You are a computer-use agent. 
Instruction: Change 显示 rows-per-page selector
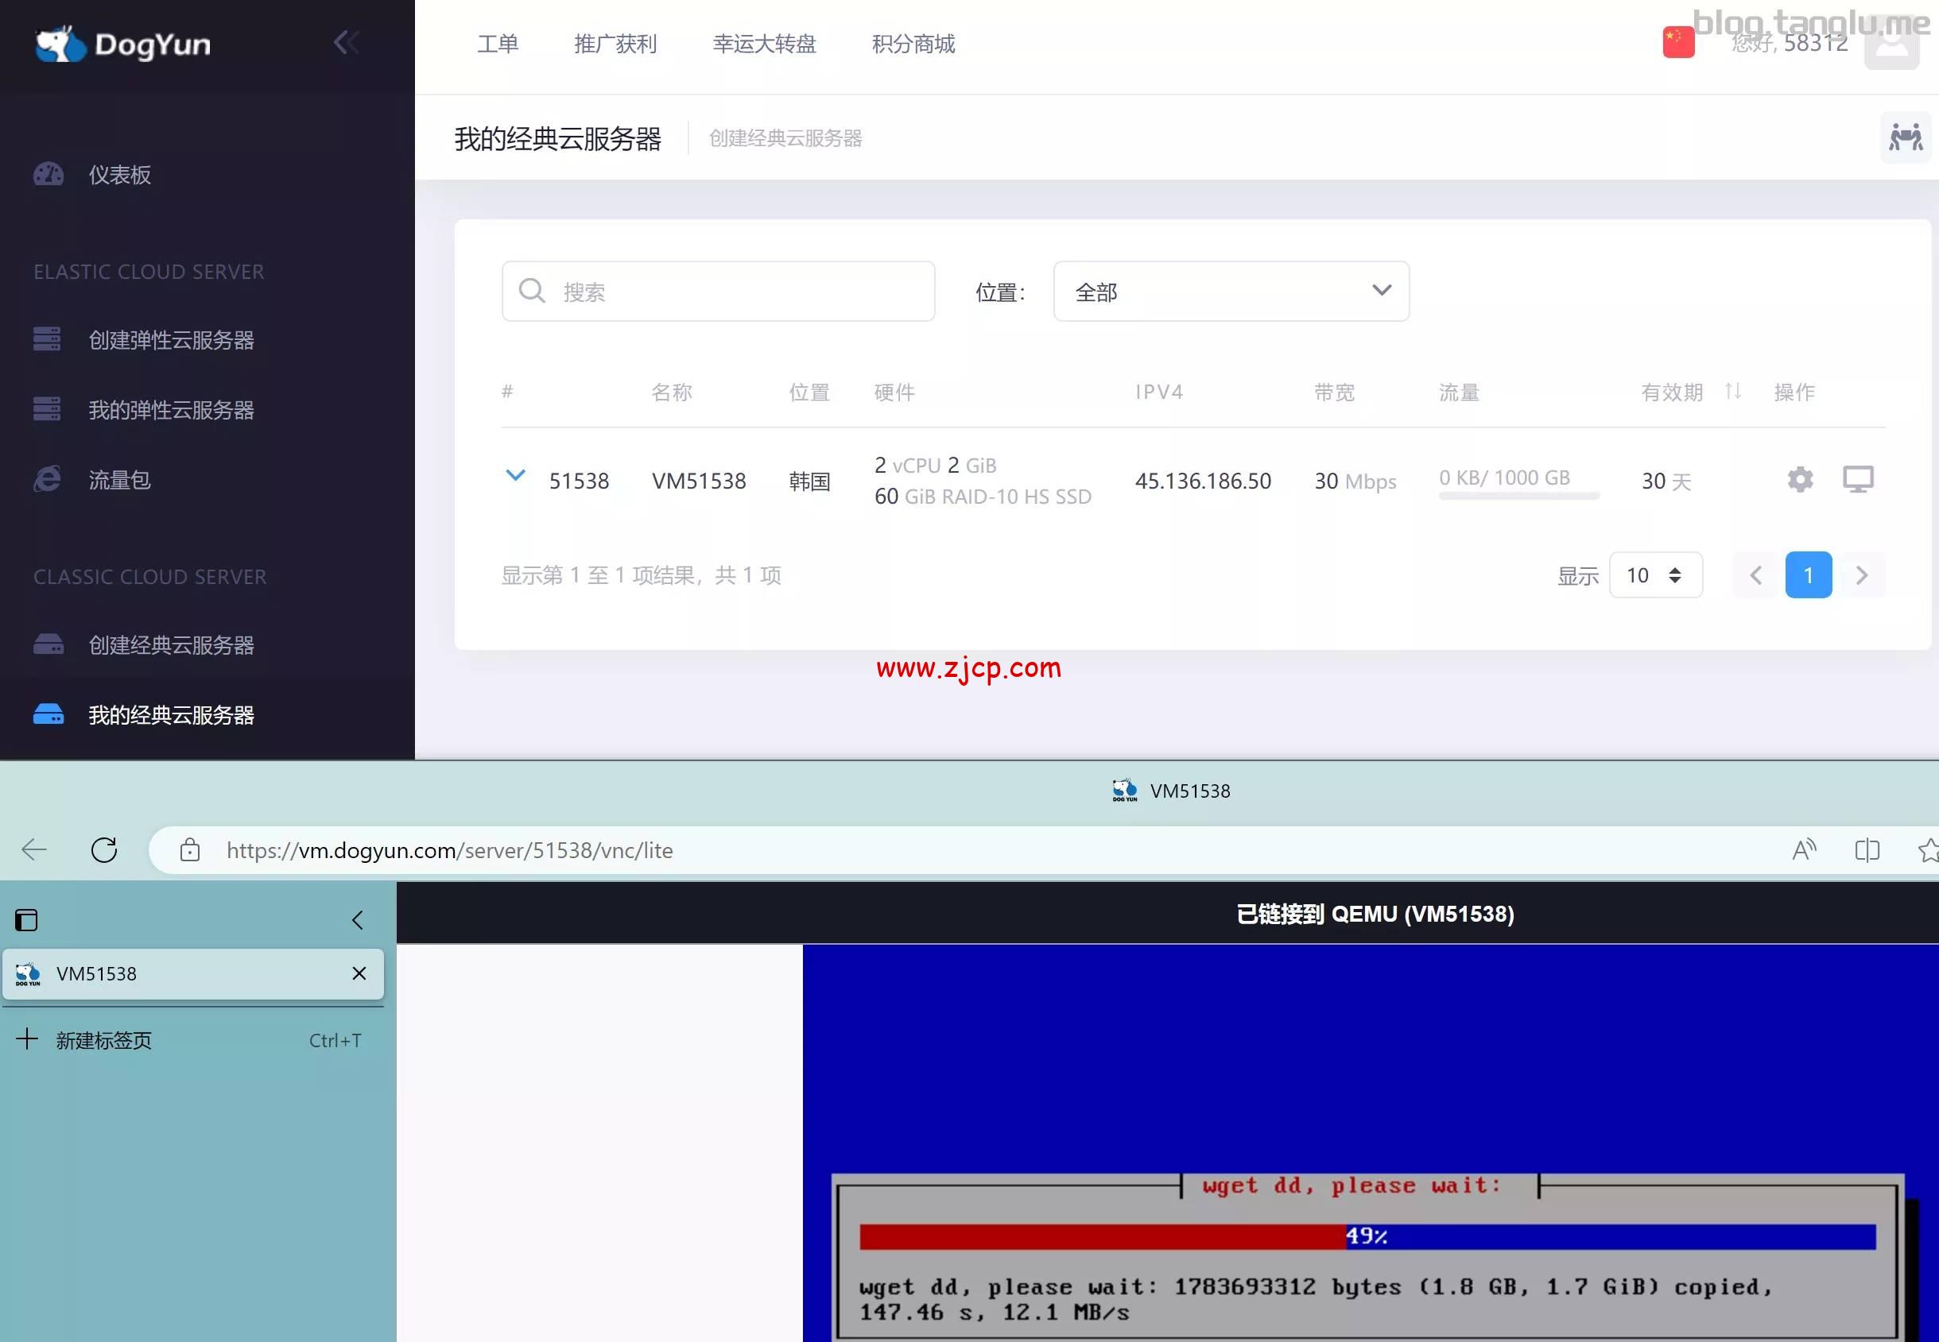(x=1655, y=575)
